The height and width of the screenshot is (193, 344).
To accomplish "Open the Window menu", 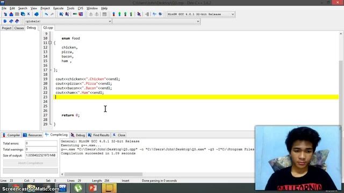I will tap(92, 9).
